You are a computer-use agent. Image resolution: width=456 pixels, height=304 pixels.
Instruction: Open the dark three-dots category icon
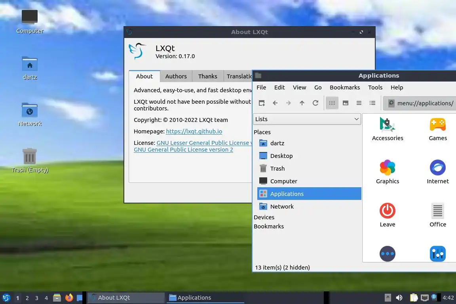(x=388, y=254)
